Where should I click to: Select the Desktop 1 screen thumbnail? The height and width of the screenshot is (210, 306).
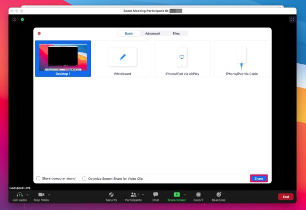click(x=63, y=58)
